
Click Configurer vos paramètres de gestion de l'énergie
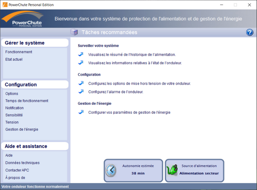129,113
